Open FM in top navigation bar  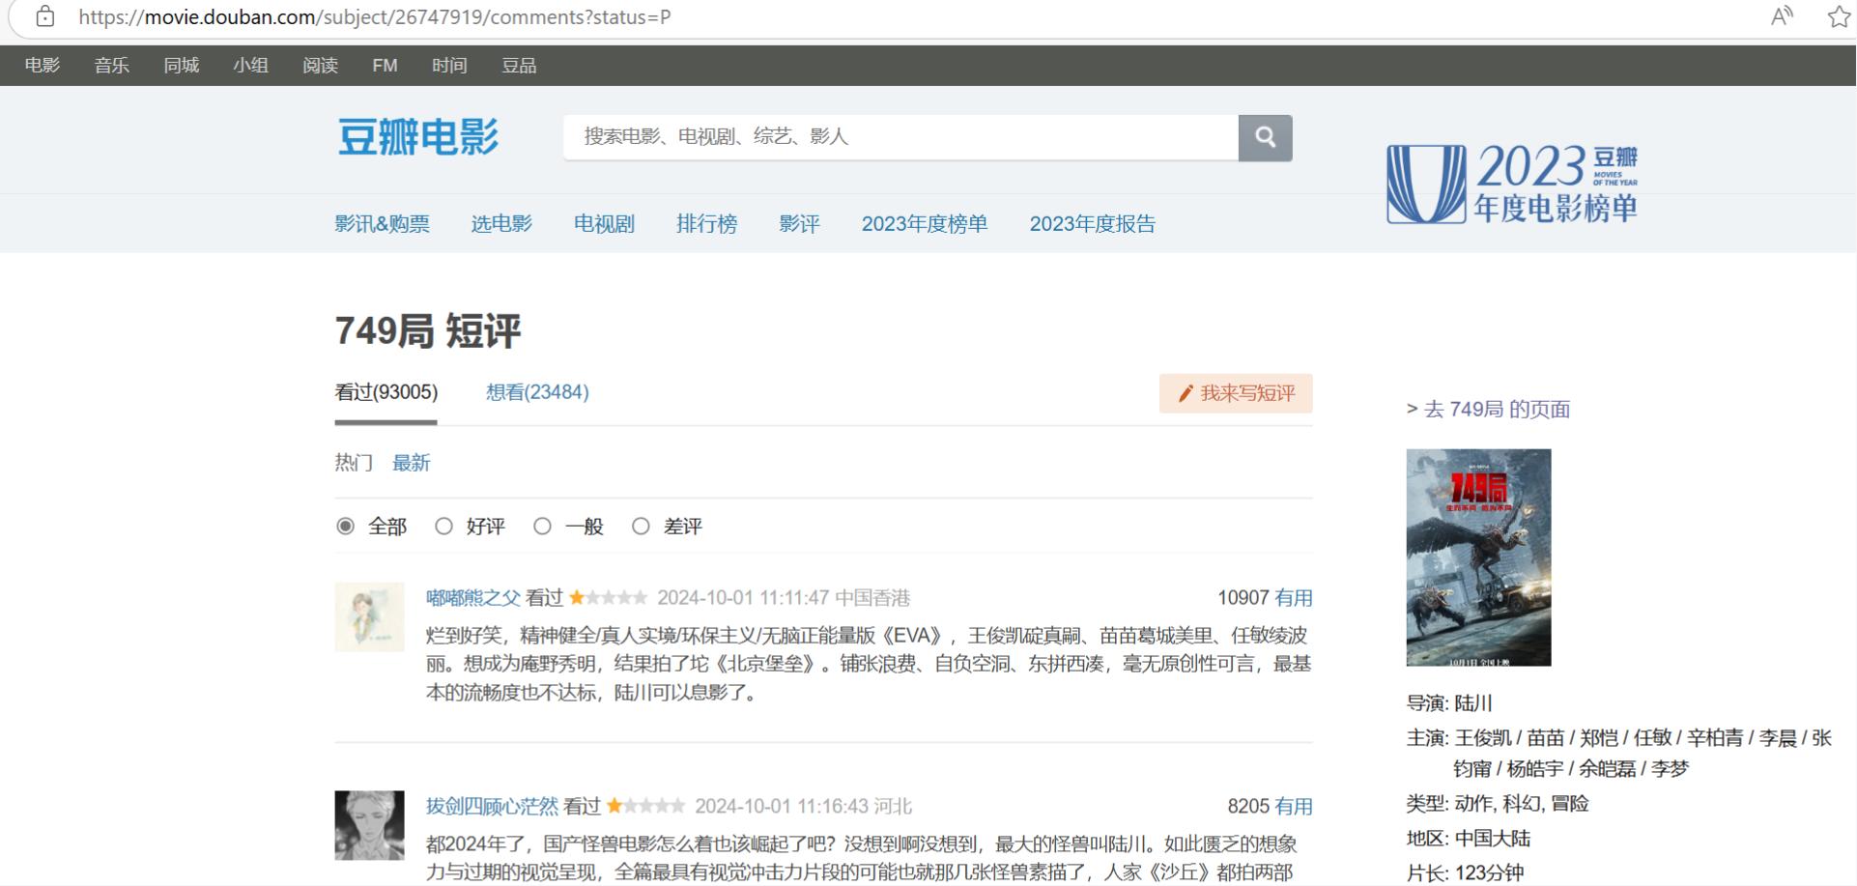click(x=385, y=65)
